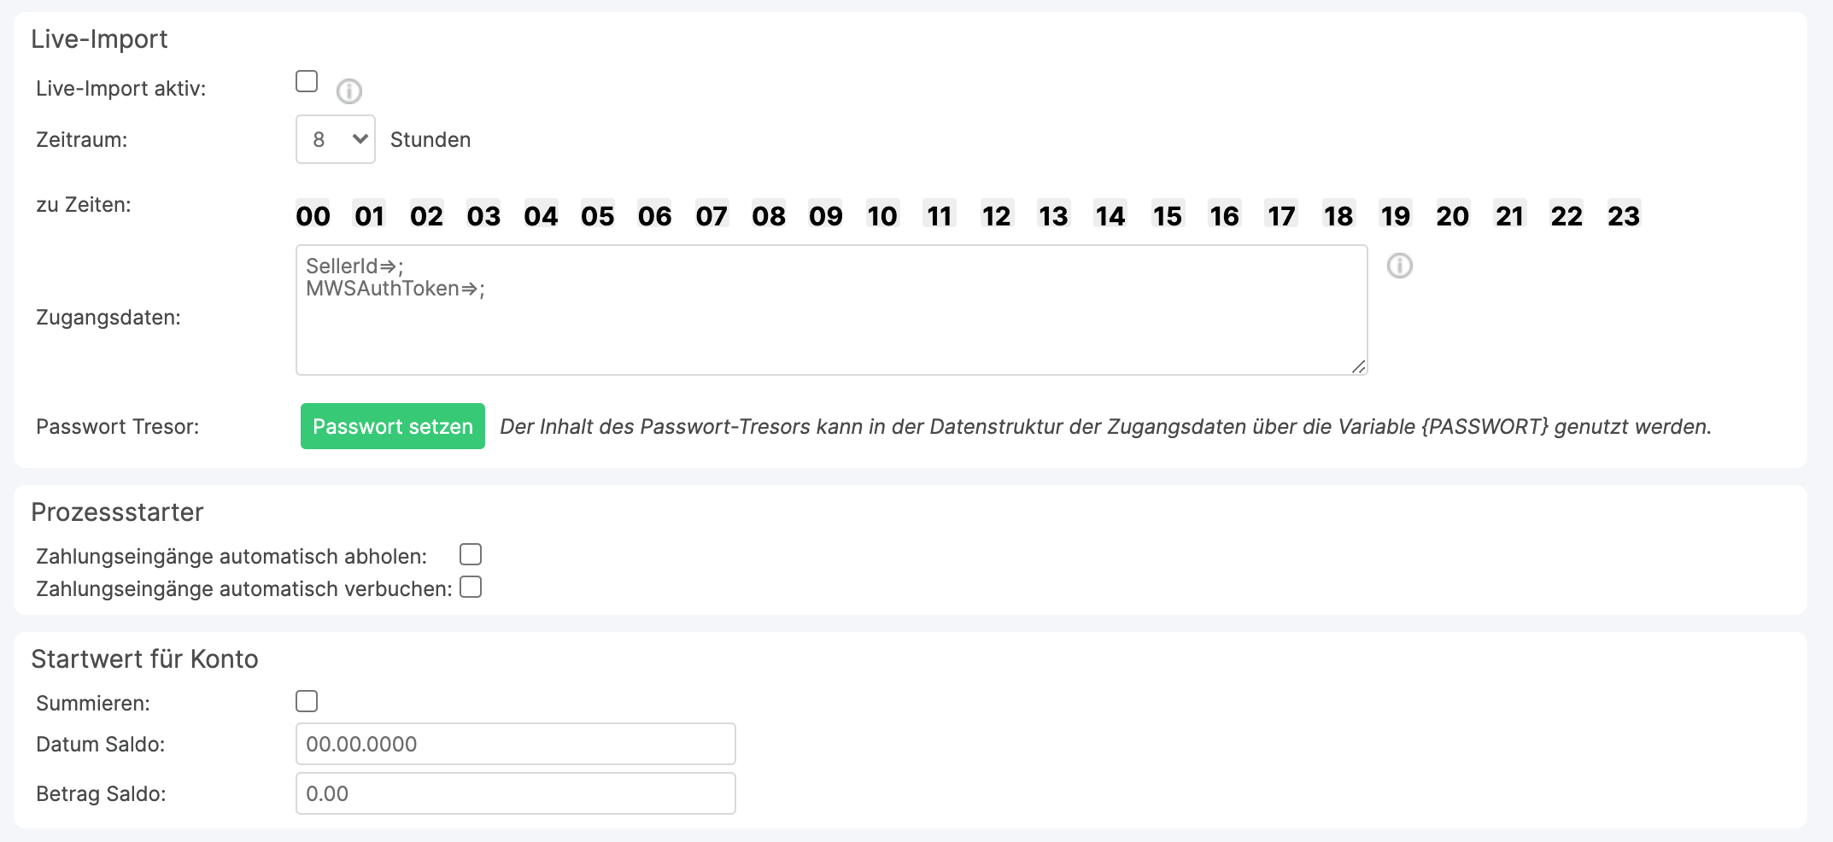Select hour 00 in zu Zeiten
Image resolution: width=1833 pixels, height=842 pixels.
point(313,215)
